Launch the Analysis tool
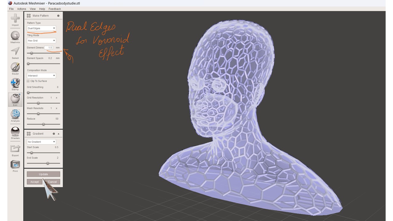Screen dimensions: 393x221 [x=15, y=116]
